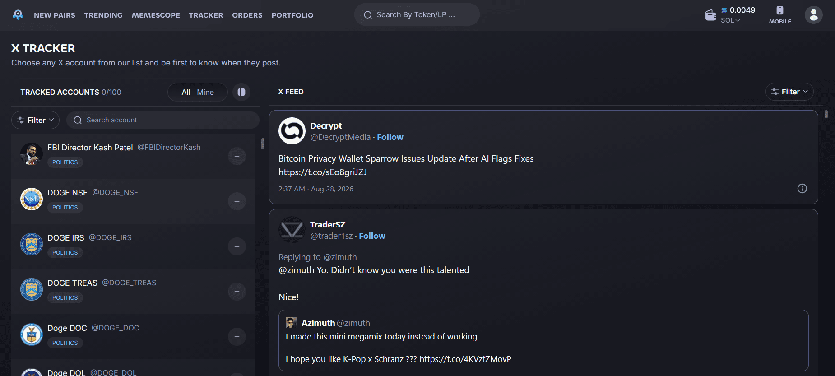Follow the Decrypt account
This screenshot has width=835, height=376.
[390, 137]
